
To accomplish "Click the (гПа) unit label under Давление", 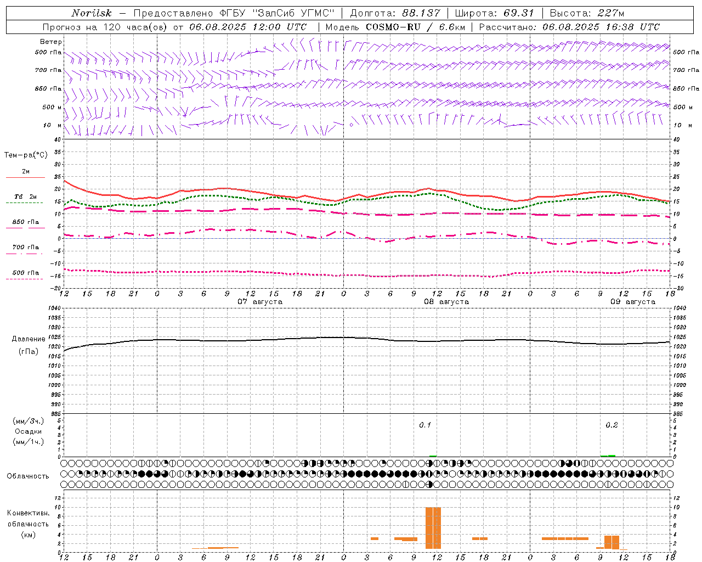I will click(29, 351).
